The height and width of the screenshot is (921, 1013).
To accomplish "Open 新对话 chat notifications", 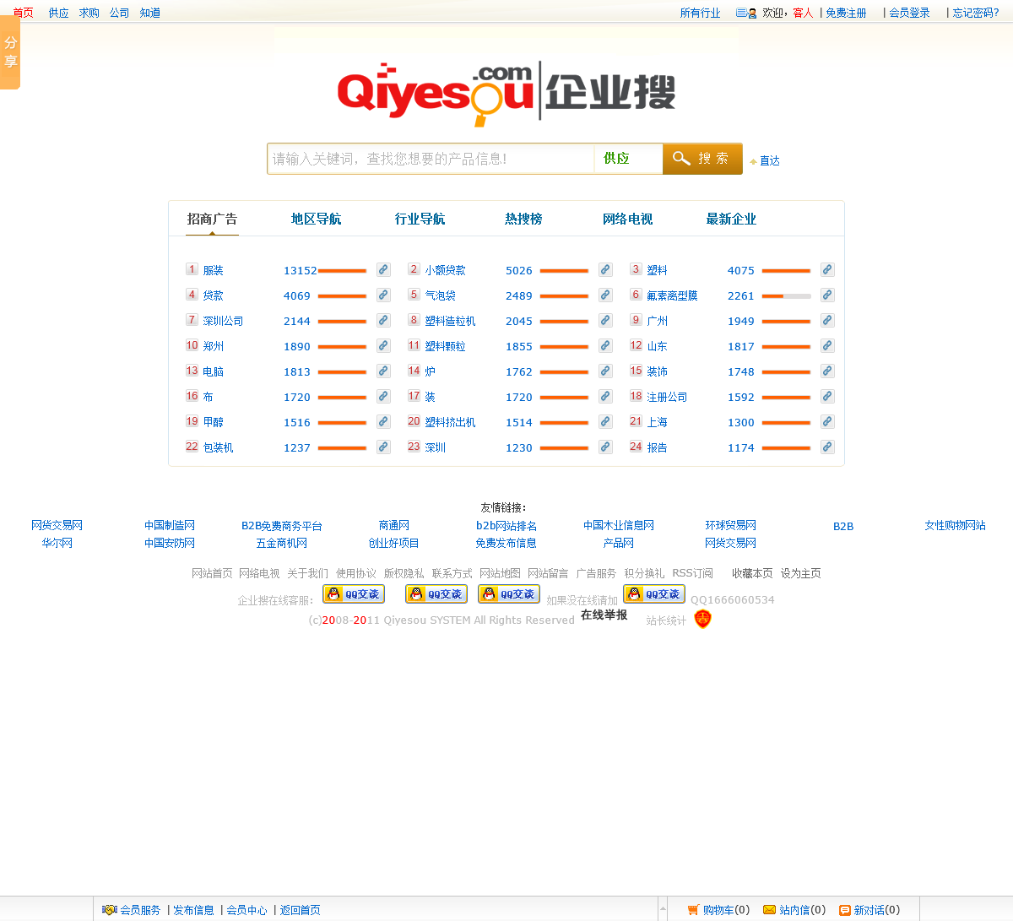I will point(869,910).
